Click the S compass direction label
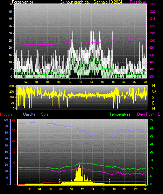Viewport: 163px width, 194px height. click(153, 98)
